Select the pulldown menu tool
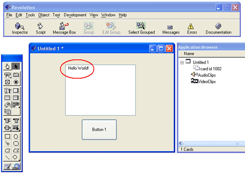This screenshot has width=245, height=181. (7, 121)
